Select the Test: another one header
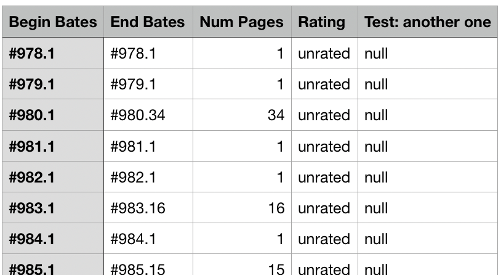 pos(428,22)
